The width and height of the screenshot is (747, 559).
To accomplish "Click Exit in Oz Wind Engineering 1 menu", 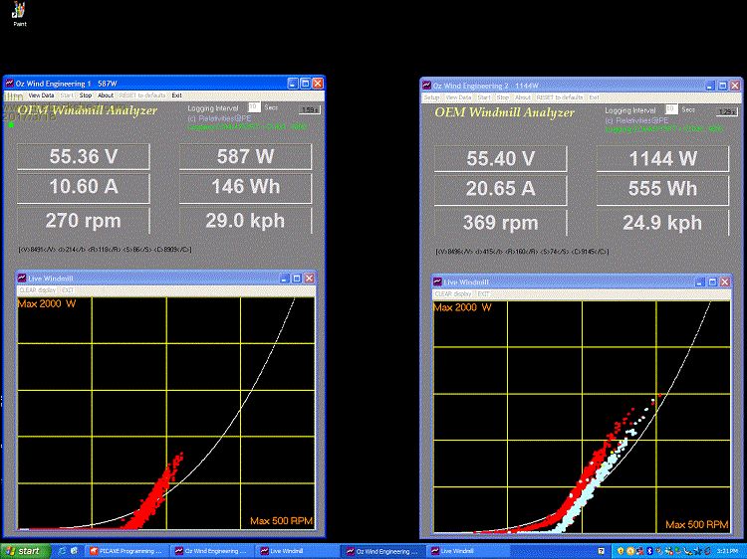I will click(176, 95).
